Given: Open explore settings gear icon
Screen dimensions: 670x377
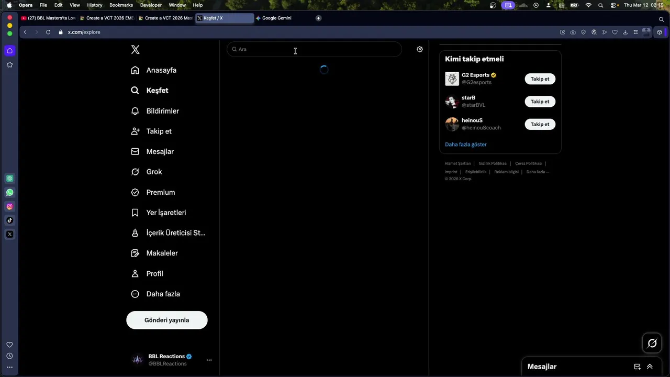Looking at the screenshot, I should point(420,49).
